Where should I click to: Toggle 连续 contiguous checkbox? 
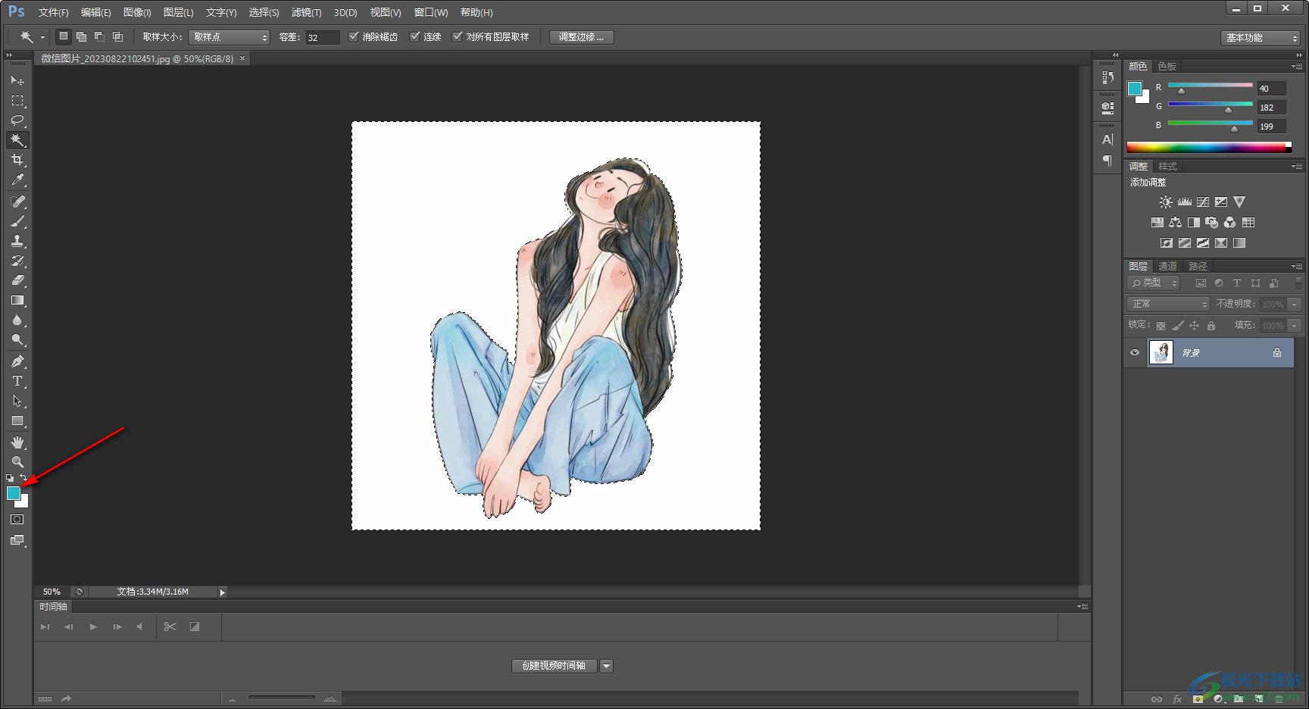pyautogui.click(x=414, y=36)
